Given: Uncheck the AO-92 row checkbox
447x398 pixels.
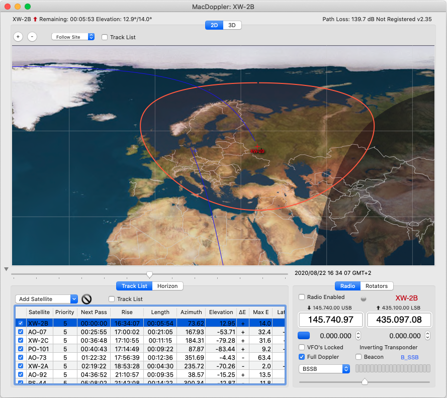Looking at the screenshot, I should tap(21, 374).
